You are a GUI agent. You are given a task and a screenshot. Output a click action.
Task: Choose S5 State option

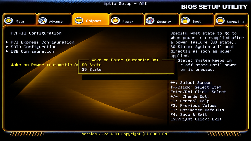(92, 69)
